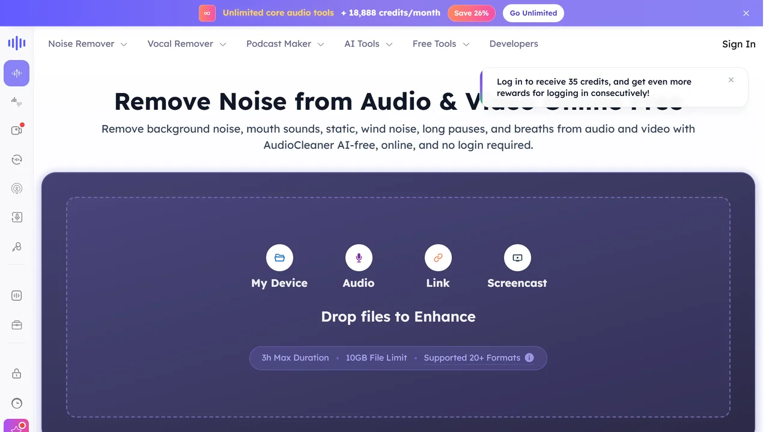The image size is (769, 432).
Task: Click the Audio microphone record icon
Action: pyautogui.click(x=359, y=258)
